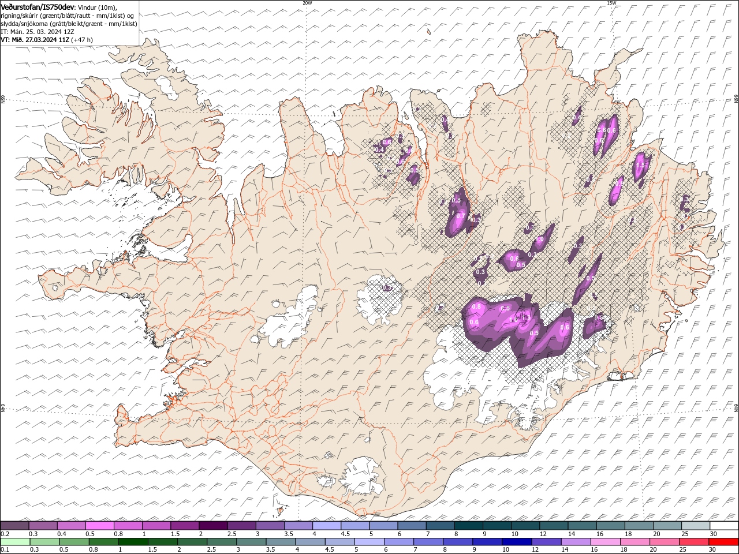
Task: Click the 15W longitude label at top
Action: (x=611, y=3)
